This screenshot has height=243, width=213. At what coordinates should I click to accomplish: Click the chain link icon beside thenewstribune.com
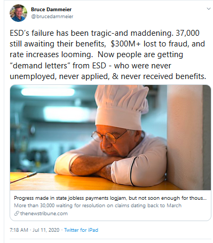(x=17, y=213)
